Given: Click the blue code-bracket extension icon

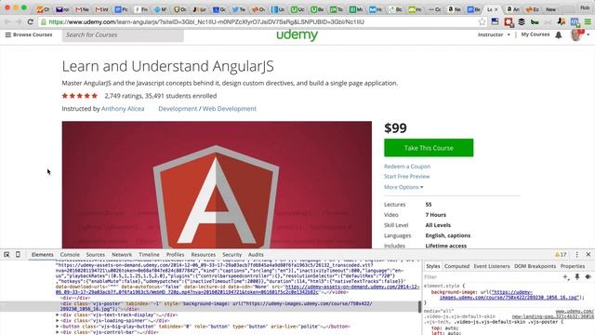Looking at the screenshot, I should click(x=575, y=22).
